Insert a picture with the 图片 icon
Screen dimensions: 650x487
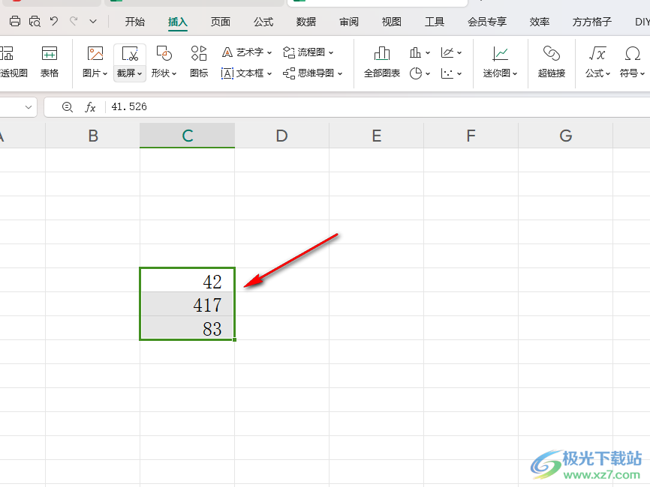pos(95,54)
